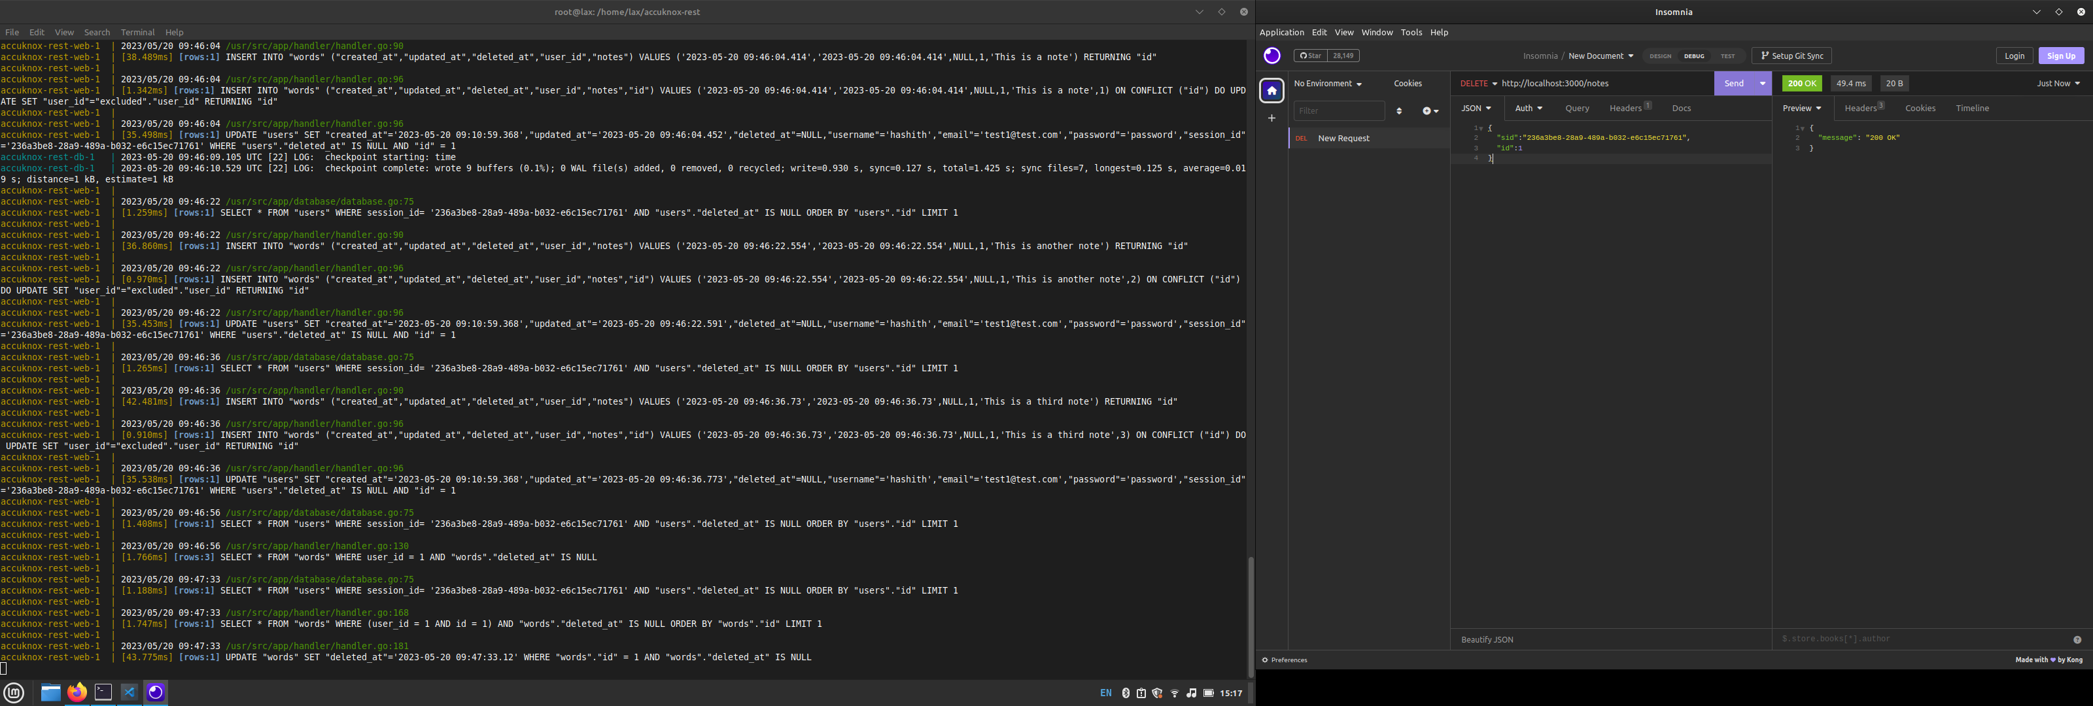Switch to the response Timeline tab
This screenshot has height=706, width=2093.
1972,108
